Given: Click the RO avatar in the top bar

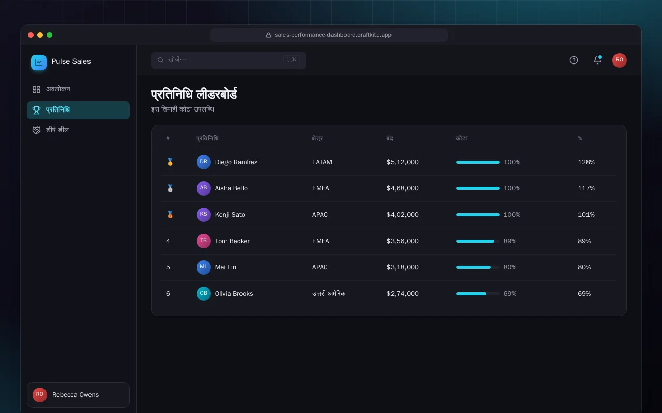Looking at the screenshot, I should pos(620,60).
